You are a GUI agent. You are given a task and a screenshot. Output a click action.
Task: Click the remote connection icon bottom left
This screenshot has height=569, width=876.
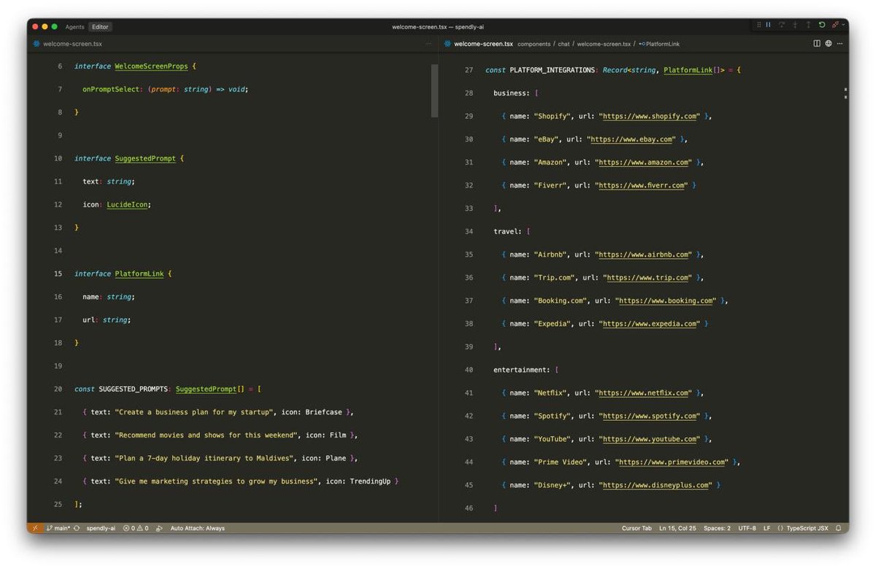pos(35,528)
